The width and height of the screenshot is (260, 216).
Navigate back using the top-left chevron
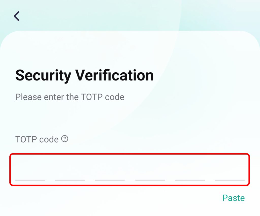tap(17, 16)
